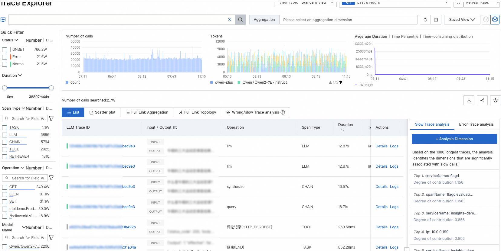Click the right handle of Duration slider
The image size is (501, 251).
(x=51, y=88)
